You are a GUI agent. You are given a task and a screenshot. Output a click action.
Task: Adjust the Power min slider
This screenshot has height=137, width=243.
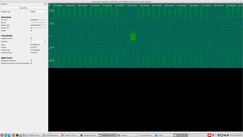tap(38, 28)
